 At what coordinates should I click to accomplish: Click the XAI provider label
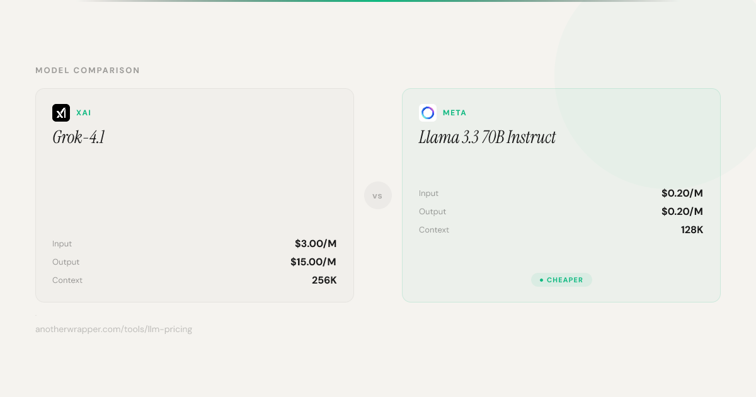tap(84, 113)
